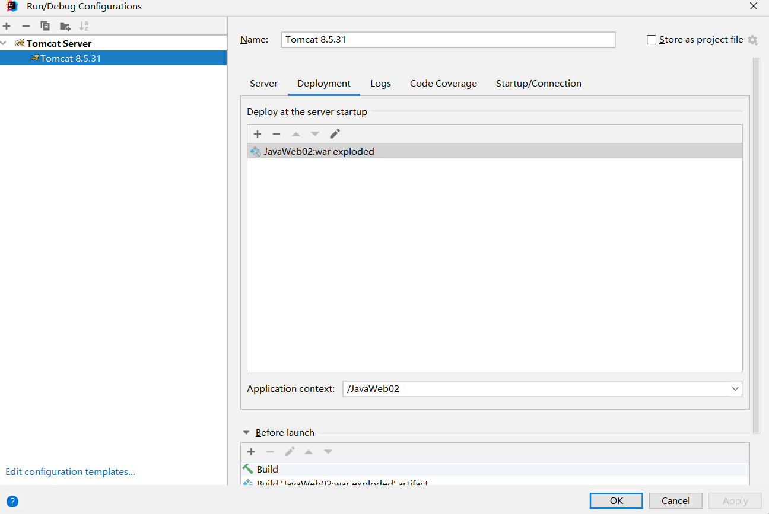Image resolution: width=769 pixels, height=514 pixels.
Task: Move Before launch task down
Action: click(x=328, y=452)
